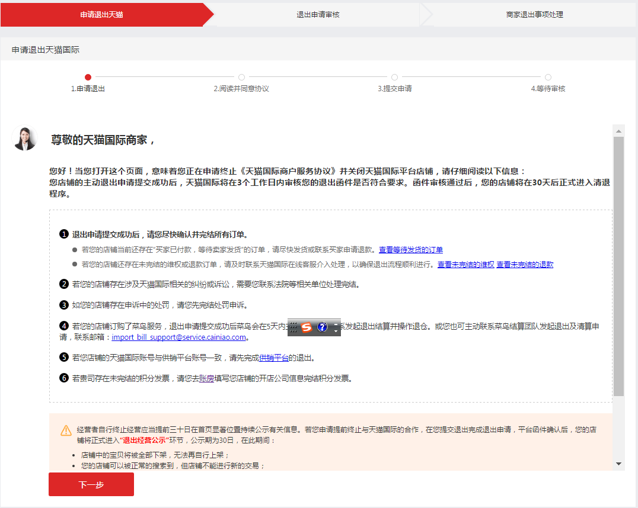
Task: Switch to the 退出申请审核 stage tab
Action: tap(318, 15)
